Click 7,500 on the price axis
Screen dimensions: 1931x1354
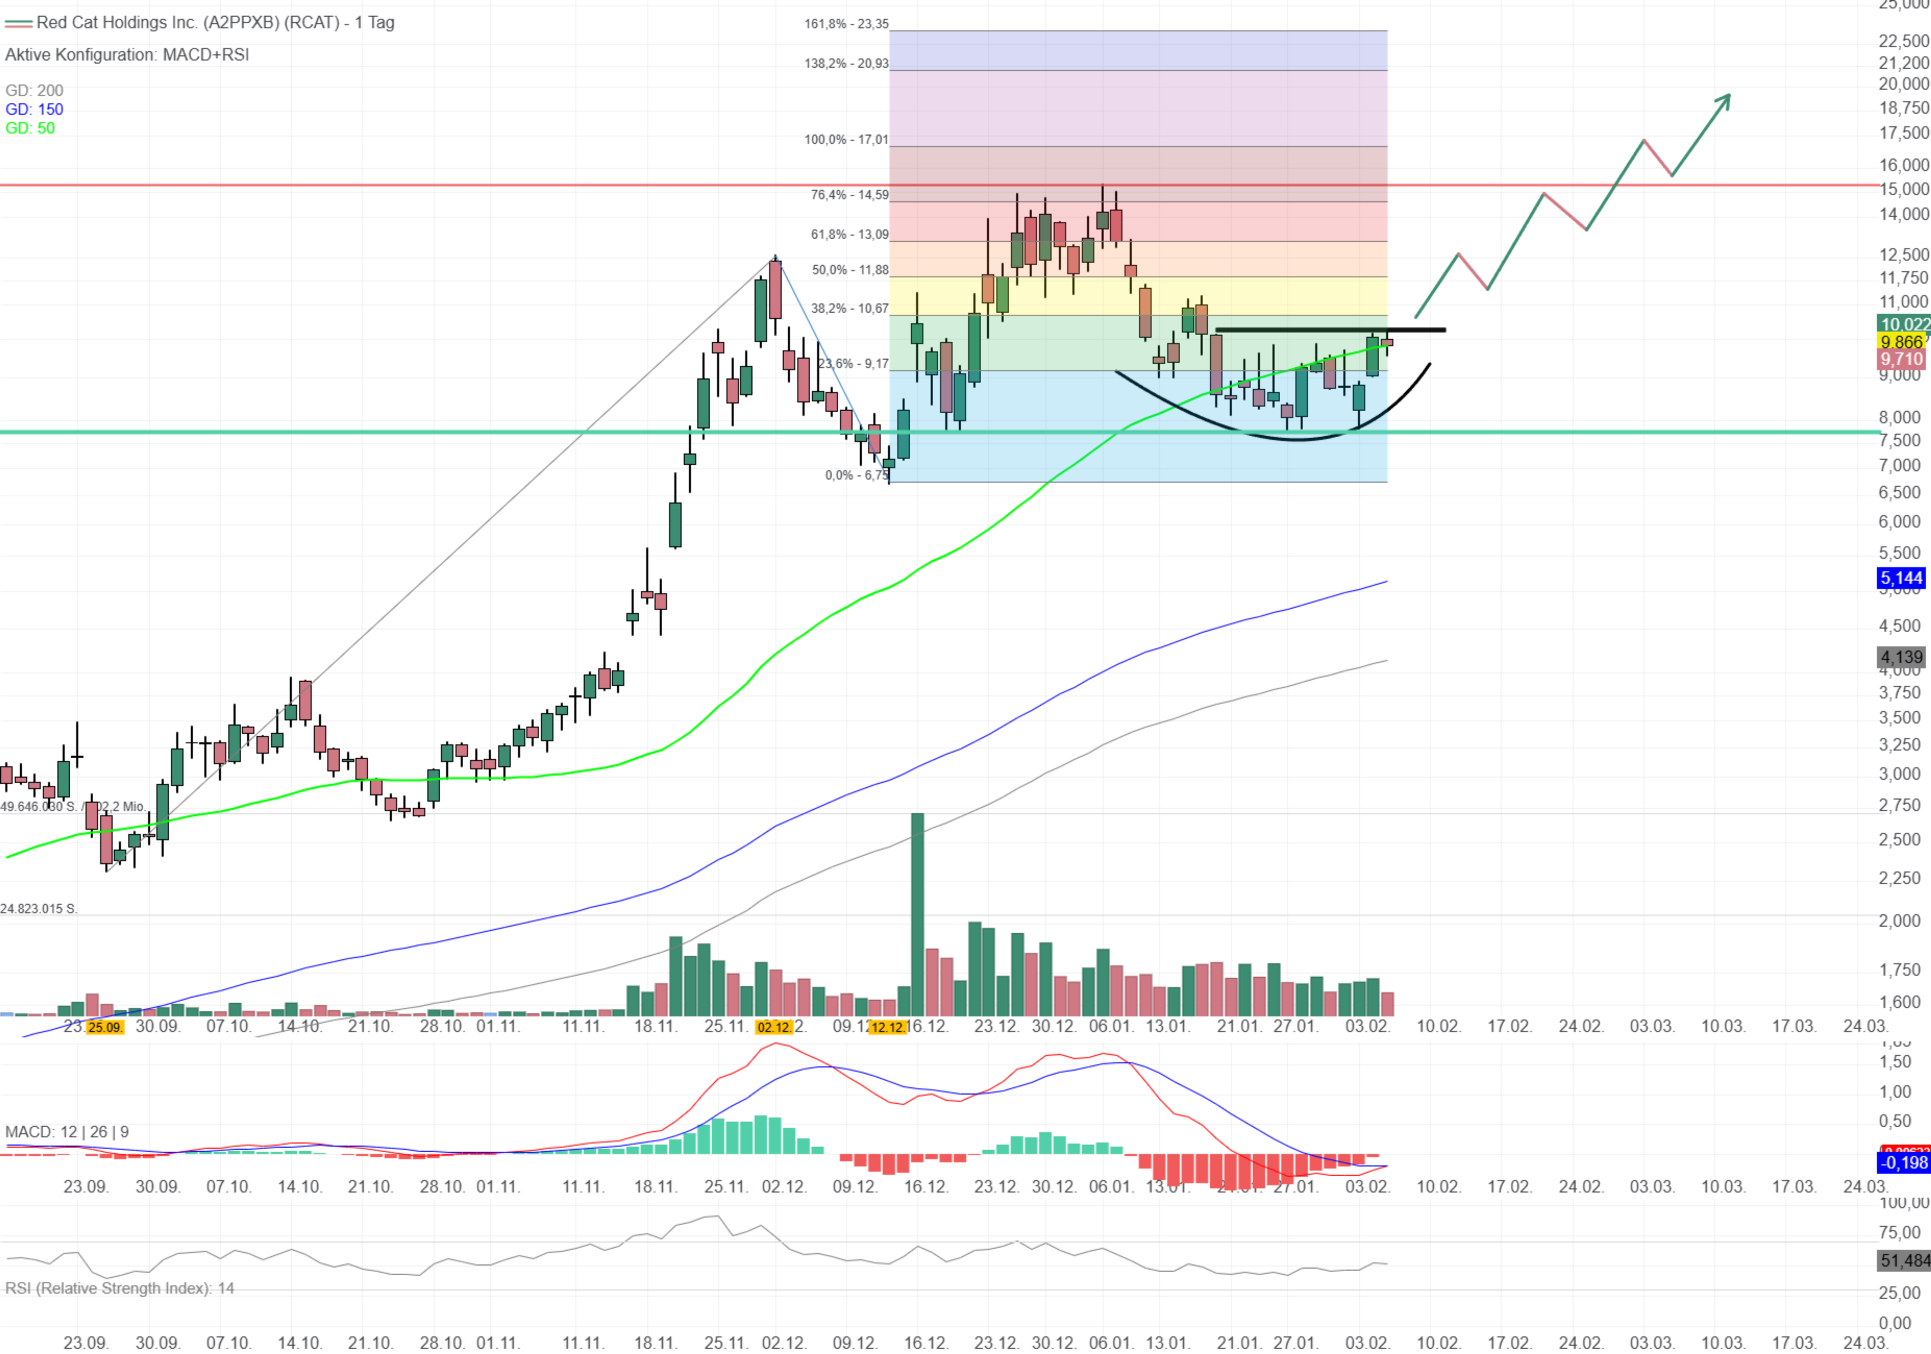[1900, 441]
